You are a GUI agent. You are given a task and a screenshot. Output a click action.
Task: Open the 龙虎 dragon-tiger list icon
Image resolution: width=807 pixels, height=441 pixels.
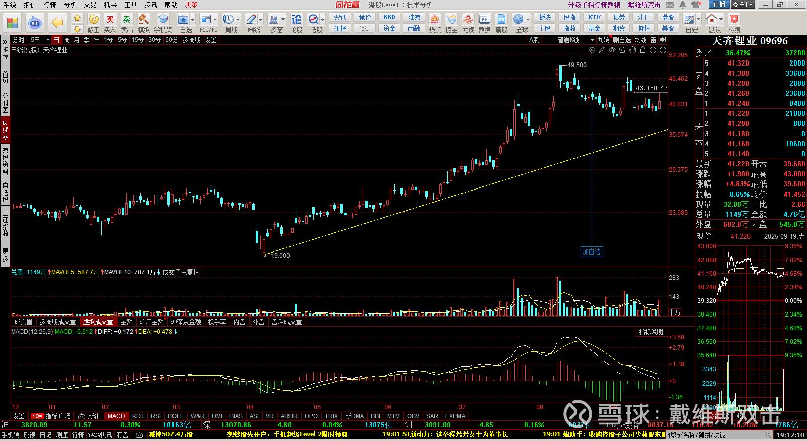tap(468, 23)
